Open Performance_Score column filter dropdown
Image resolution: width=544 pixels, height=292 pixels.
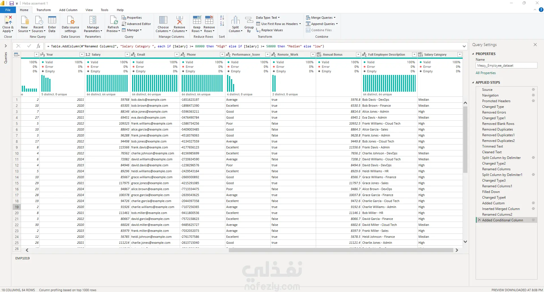(267, 54)
